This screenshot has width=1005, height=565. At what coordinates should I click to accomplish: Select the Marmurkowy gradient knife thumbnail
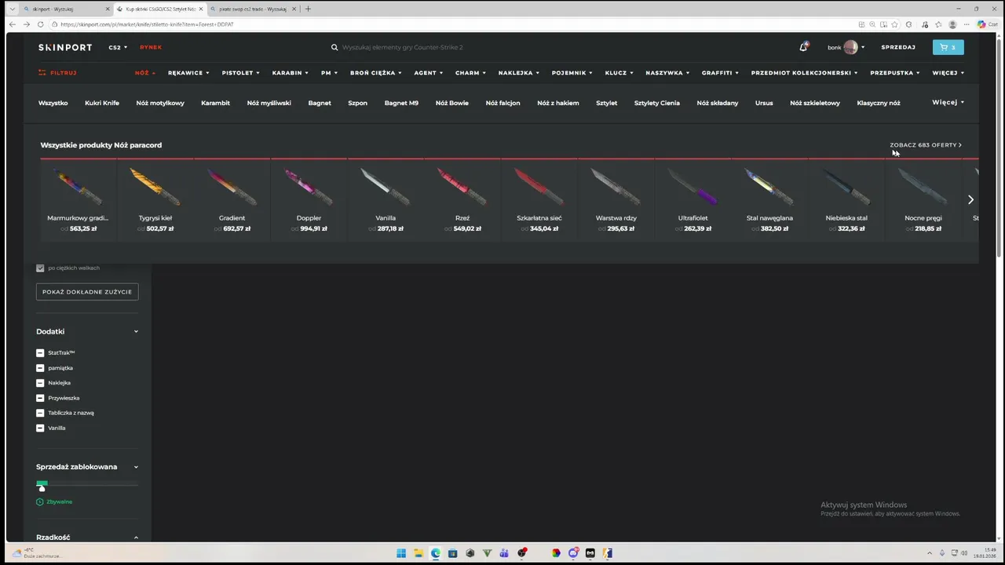78,187
